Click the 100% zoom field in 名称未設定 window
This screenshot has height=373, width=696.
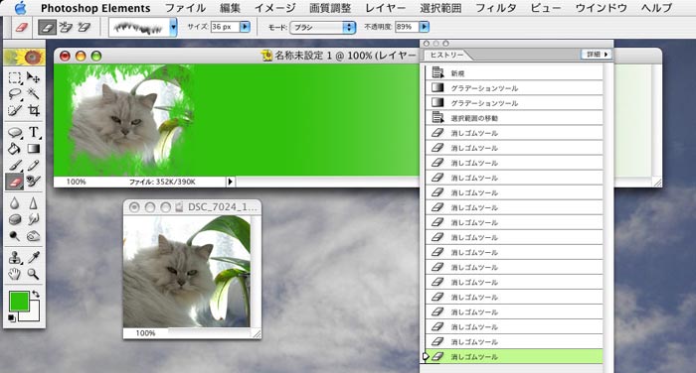coord(76,182)
